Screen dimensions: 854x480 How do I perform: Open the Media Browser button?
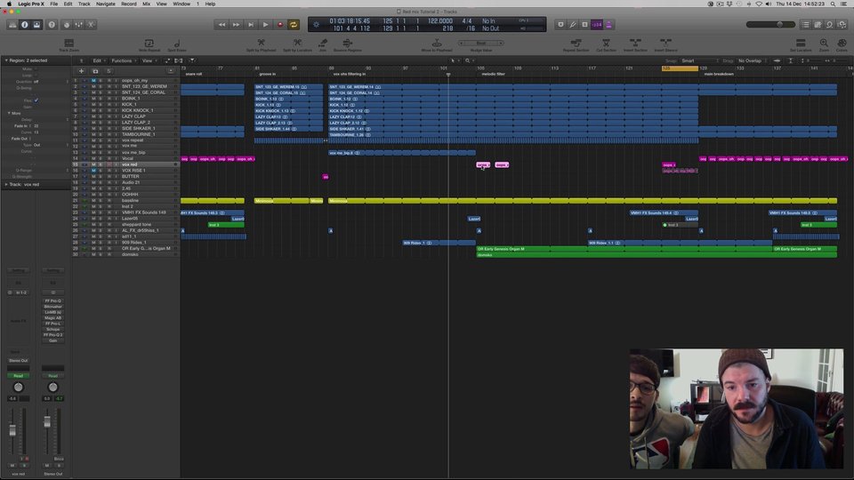coord(842,25)
